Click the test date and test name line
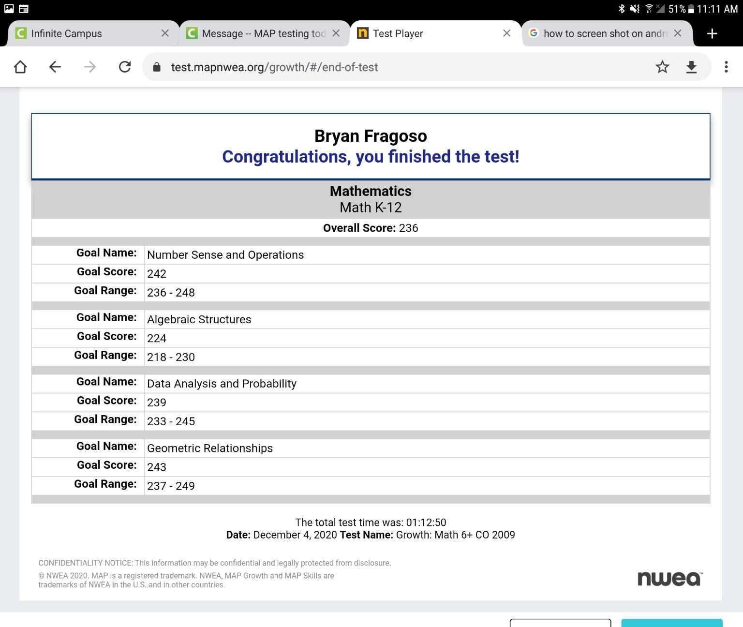 [x=371, y=535]
